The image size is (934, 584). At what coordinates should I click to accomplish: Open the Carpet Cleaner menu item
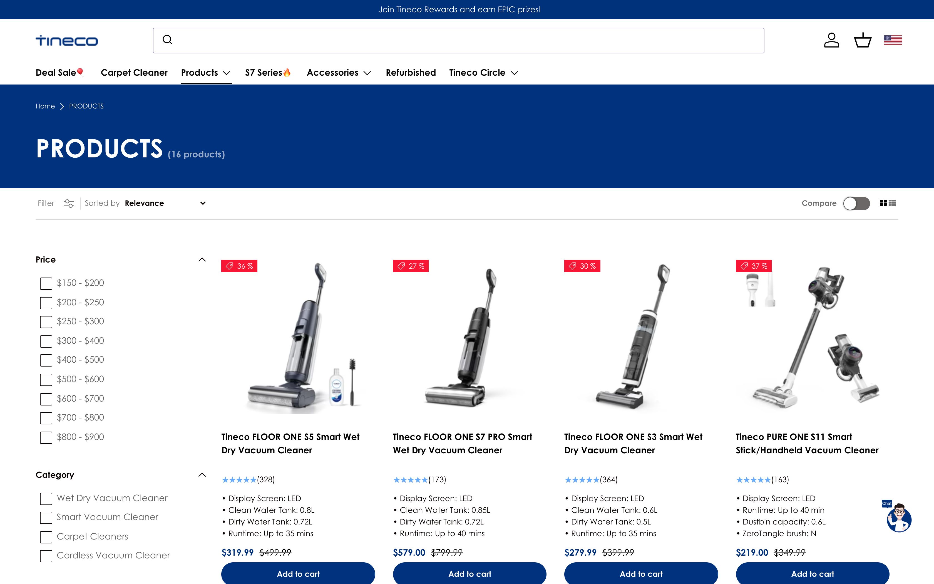pyautogui.click(x=134, y=73)
